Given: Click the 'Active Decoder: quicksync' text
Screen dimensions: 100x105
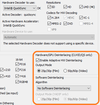Looking at the screenshot, I should (19, 15).
